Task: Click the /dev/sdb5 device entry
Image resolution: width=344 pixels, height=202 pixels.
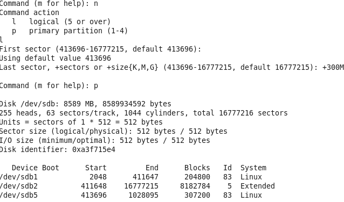Action: (x=19, y=195)
